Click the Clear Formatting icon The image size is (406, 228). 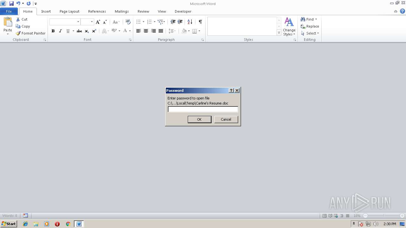128,22
